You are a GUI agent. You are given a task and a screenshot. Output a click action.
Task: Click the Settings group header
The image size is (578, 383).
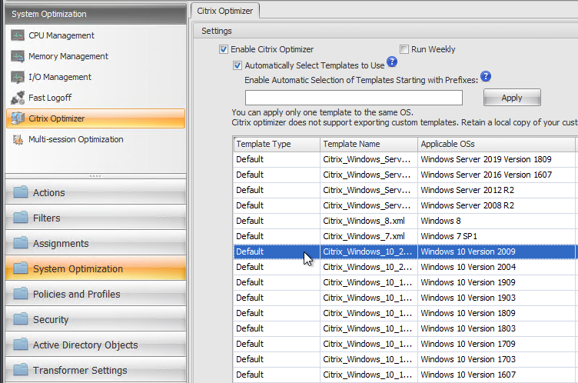pos(386,31)
